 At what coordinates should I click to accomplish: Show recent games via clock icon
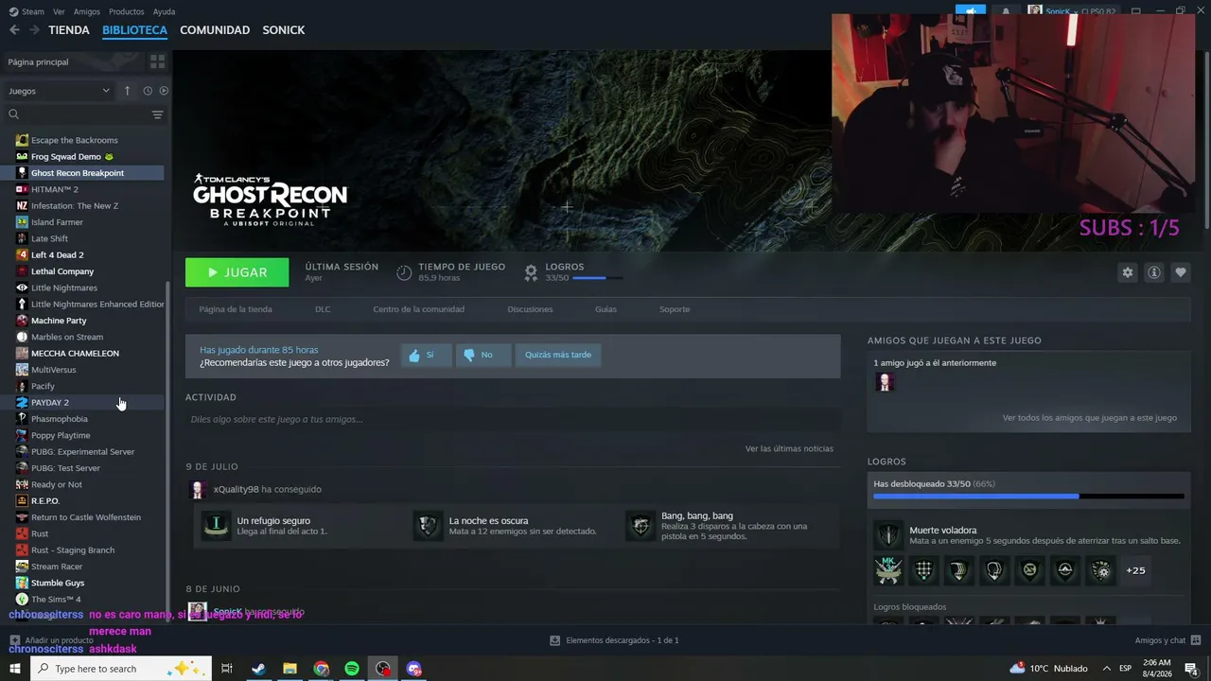click(x=148, y=91)
